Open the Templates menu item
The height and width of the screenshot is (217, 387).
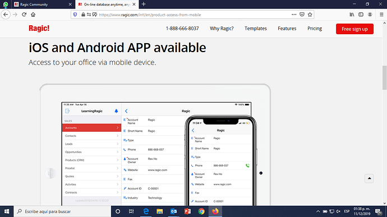[x=255, y=29]
